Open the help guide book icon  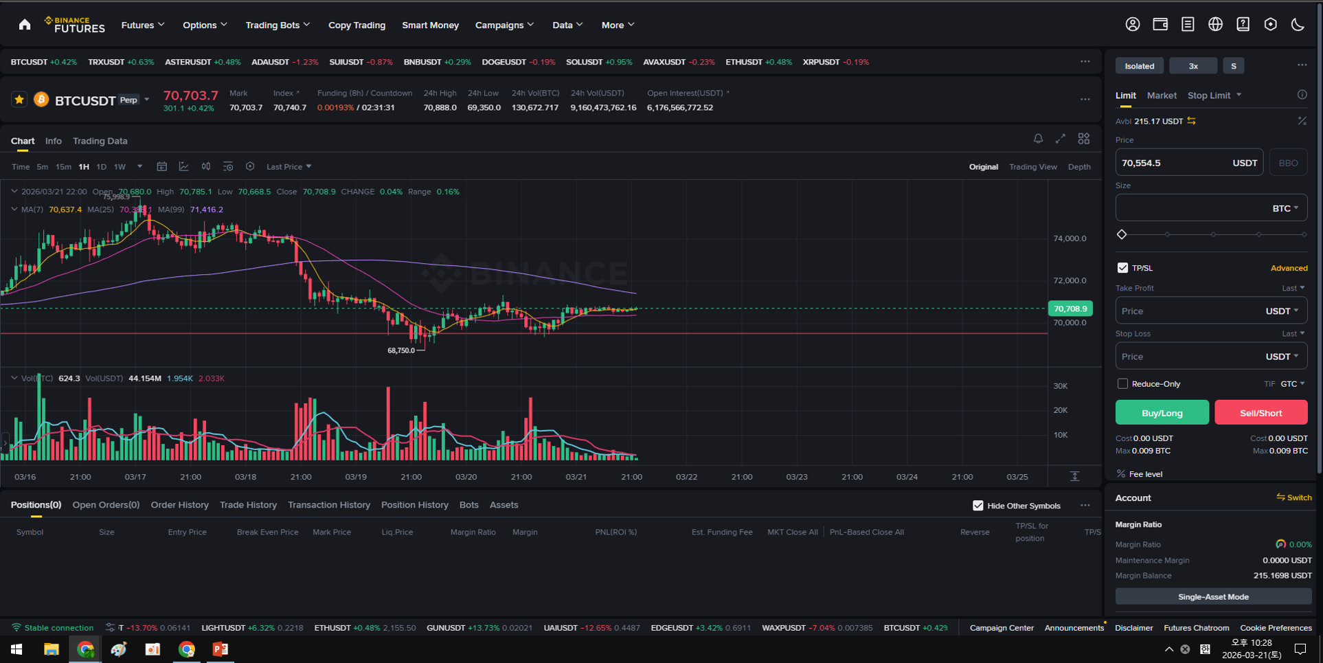[1243, 25]
